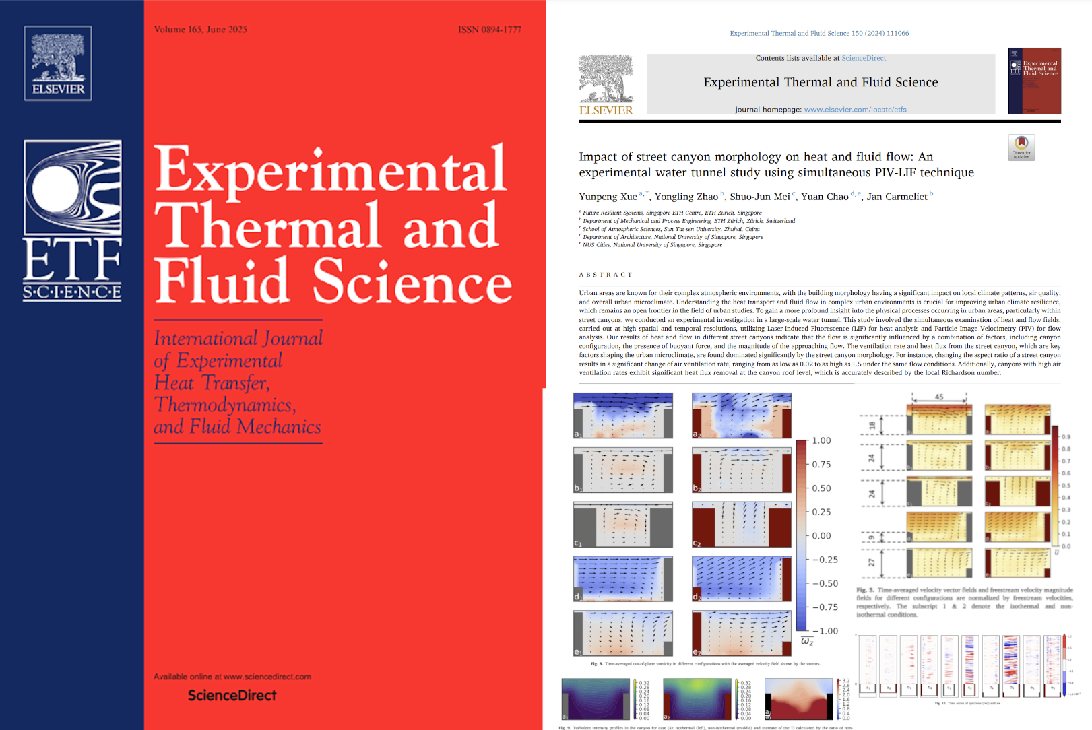The width and height of the screenshot is (1092, 730).
Task: Click the vorticity panel labeled b1
Action: tap(623, 470)
